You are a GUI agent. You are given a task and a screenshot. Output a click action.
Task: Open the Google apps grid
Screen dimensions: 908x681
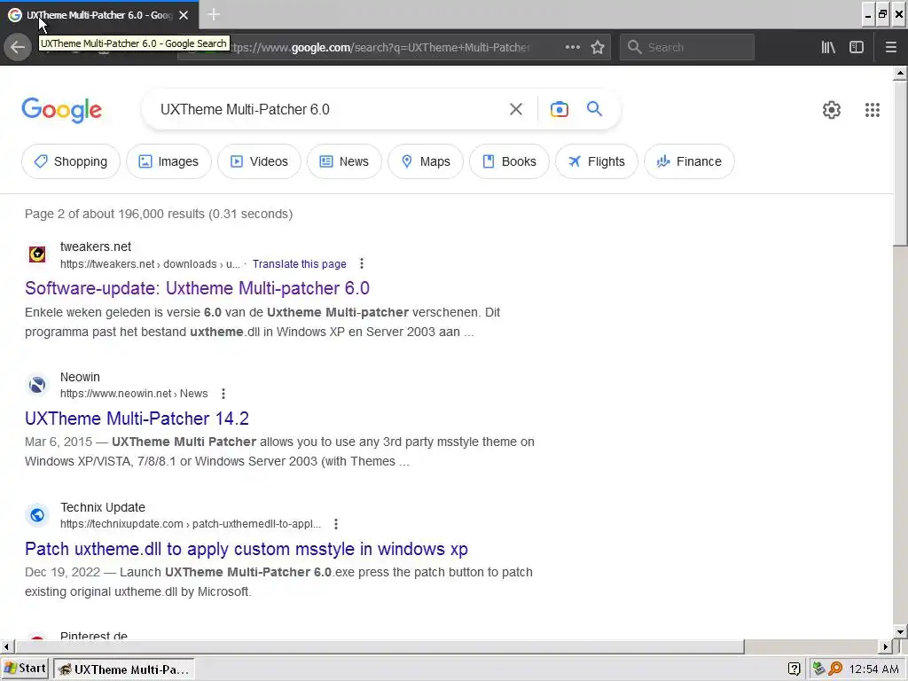click(x=873, y=109)
